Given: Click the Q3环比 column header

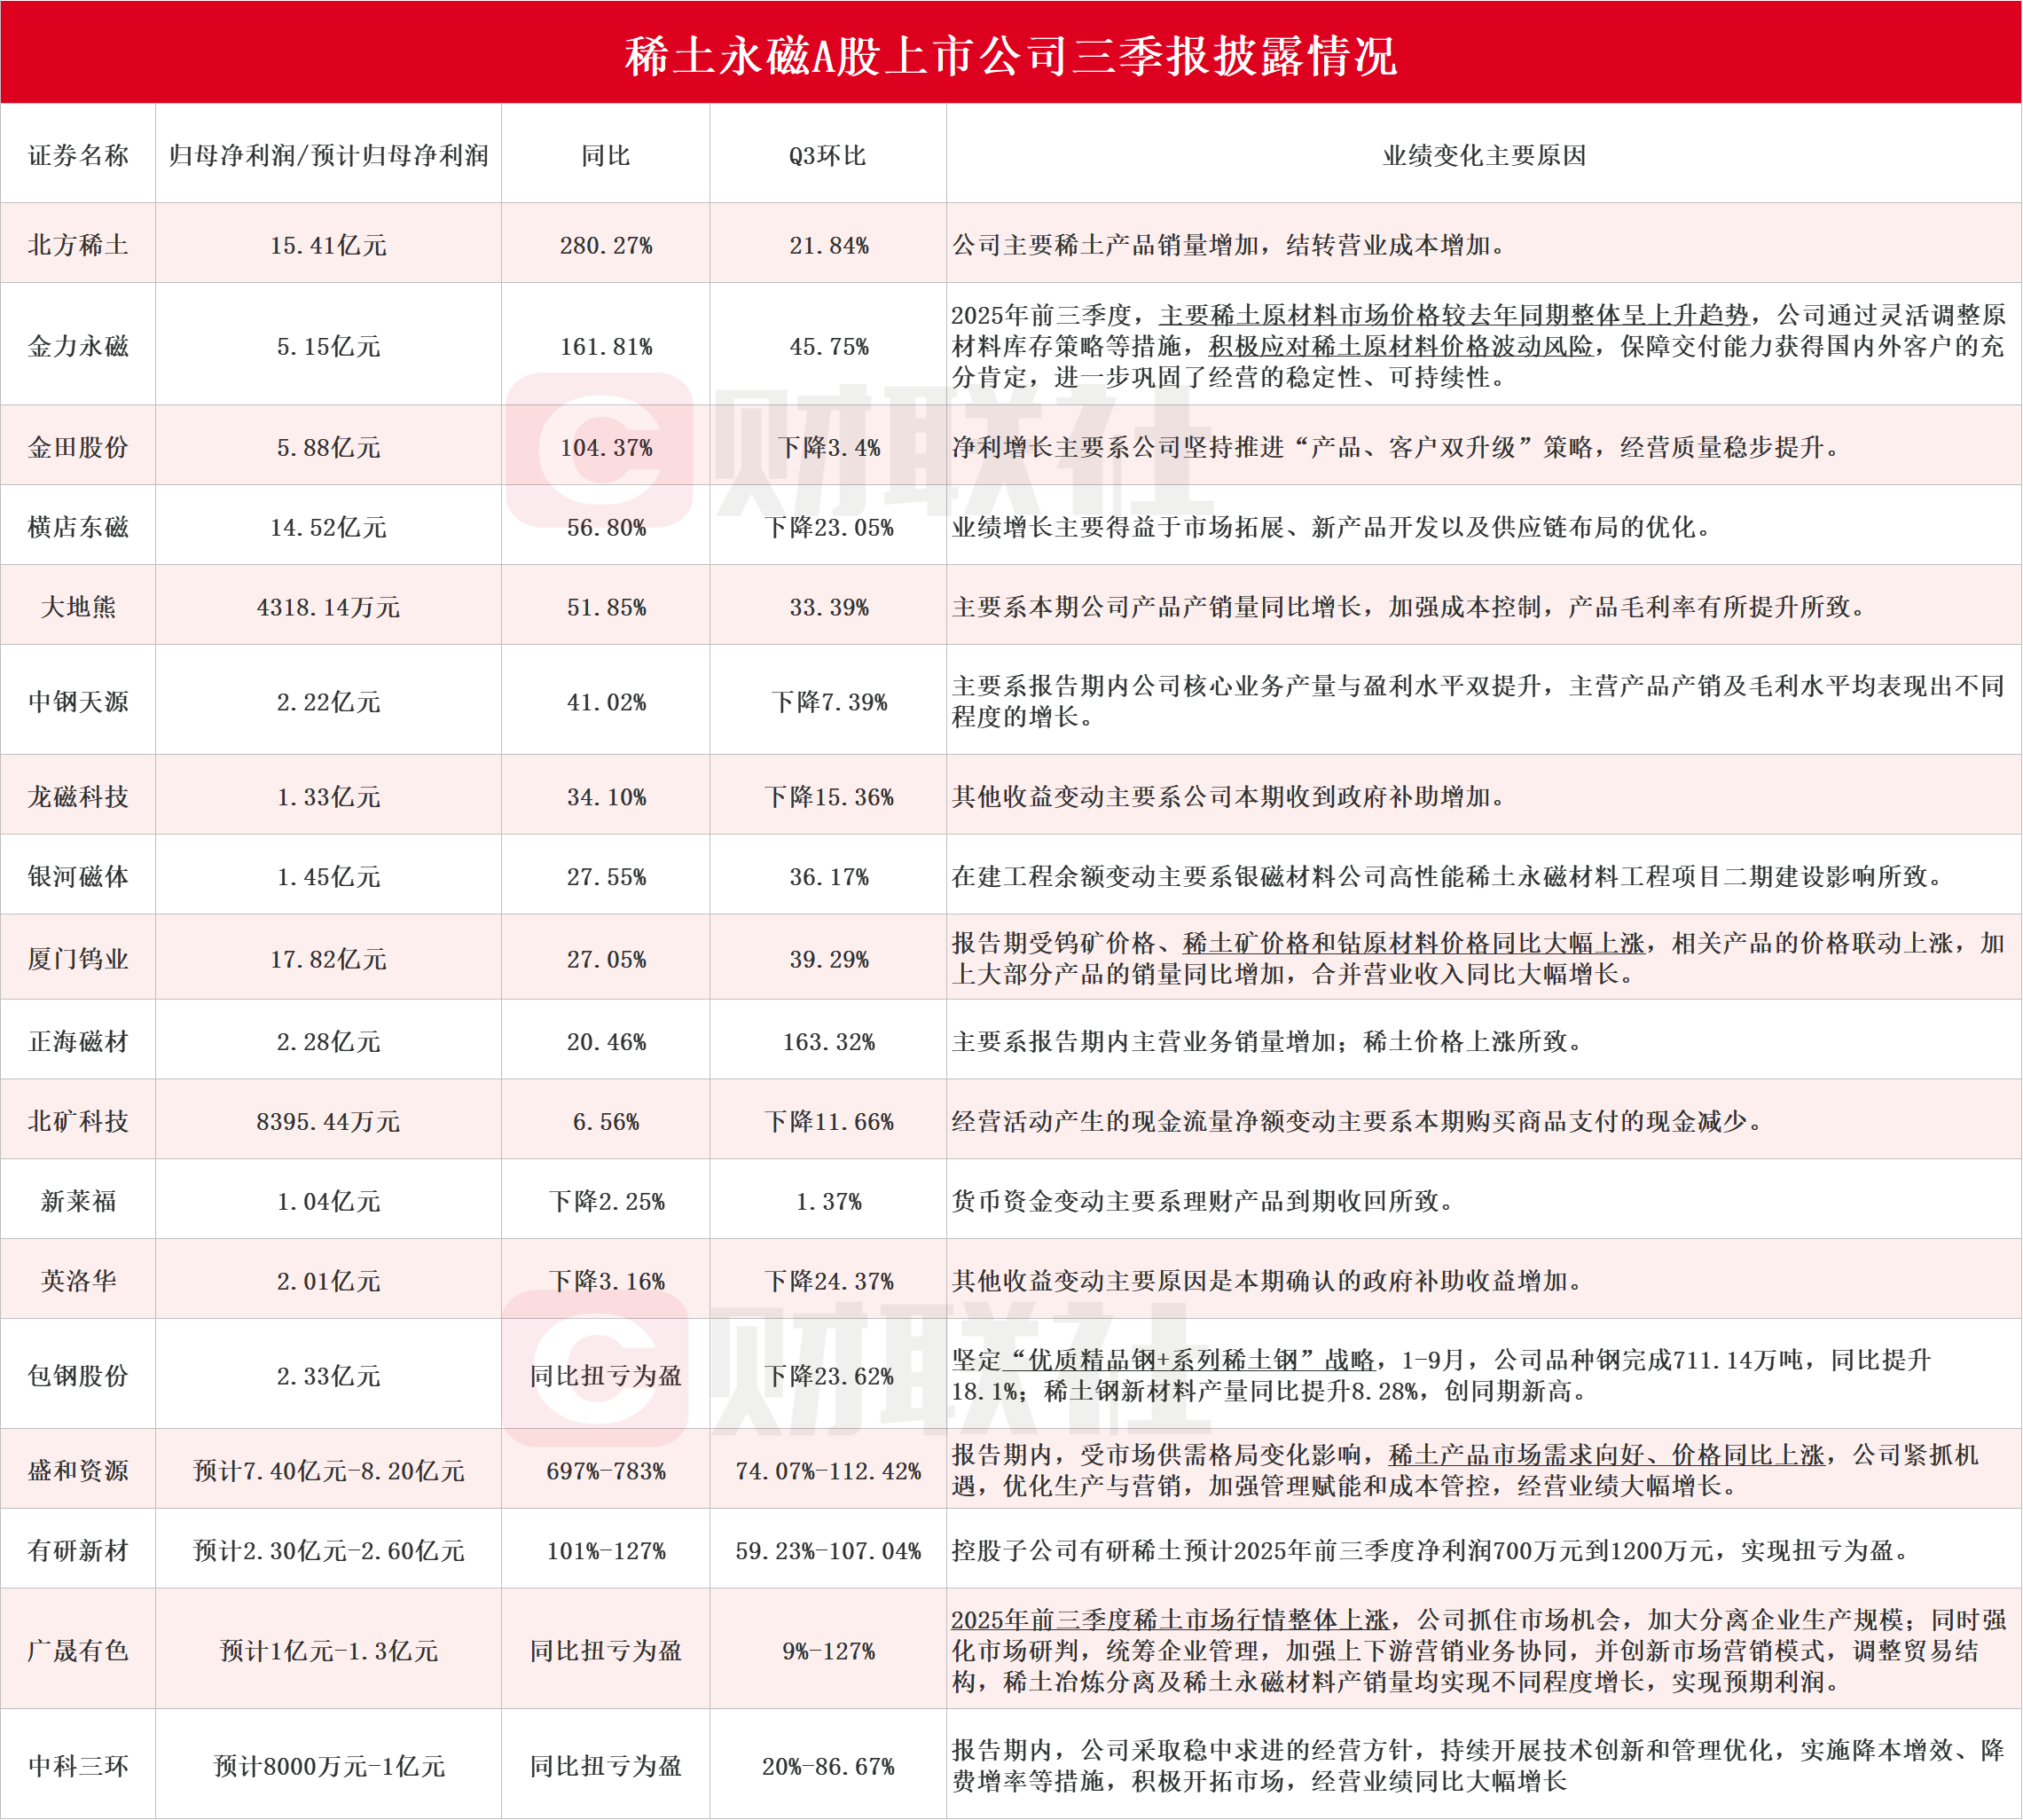Looking at the screenshot, I should coord(828,155).
